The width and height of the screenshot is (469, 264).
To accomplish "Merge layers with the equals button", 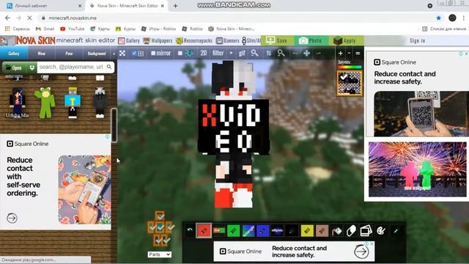I will coord(358,54).
